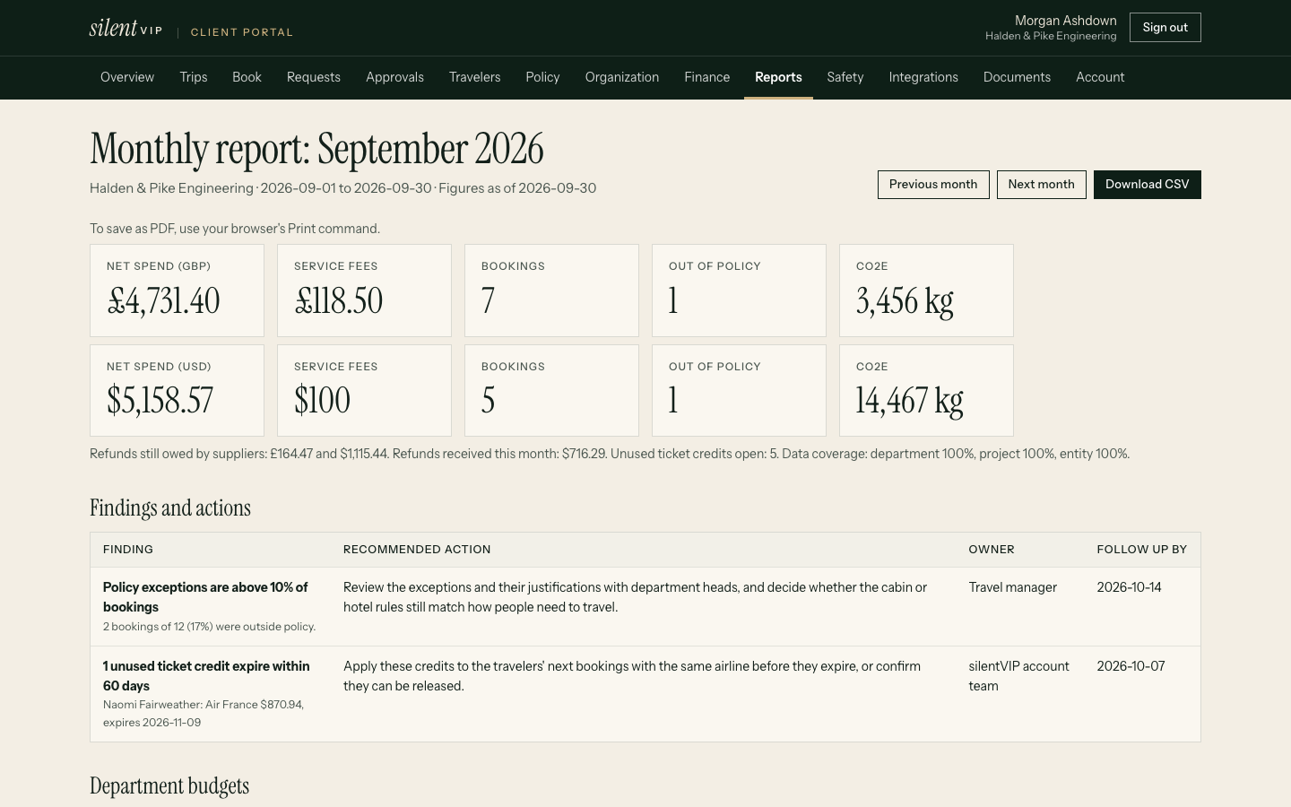This screenshot has height=807, width=1291.
Task: Sign out of the client portal
Action: [x=1165, y=28]
